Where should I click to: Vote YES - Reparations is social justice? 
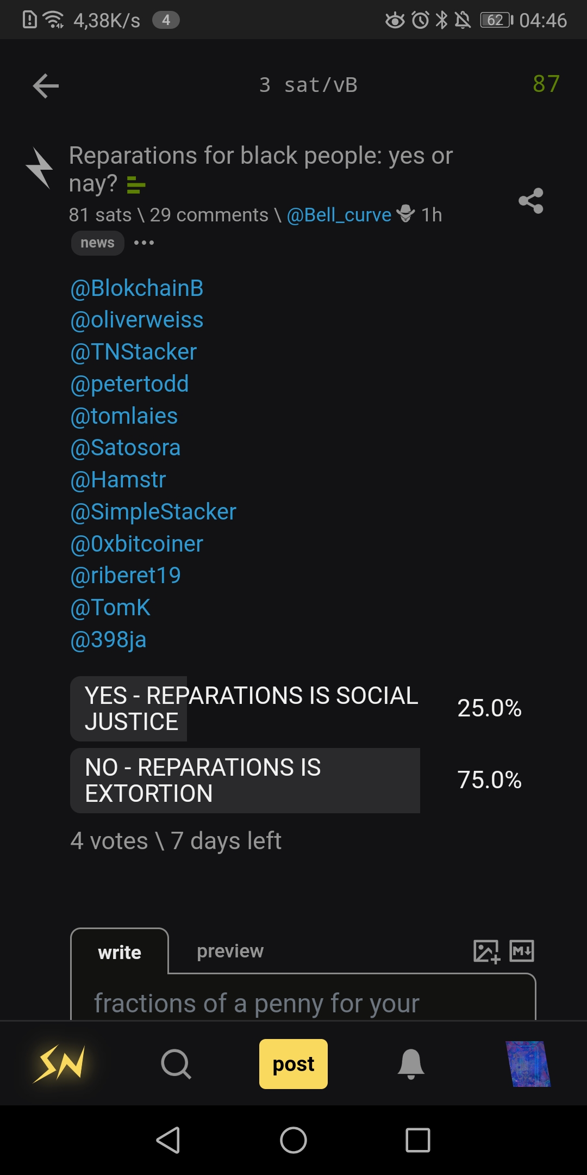coord(245,708)
